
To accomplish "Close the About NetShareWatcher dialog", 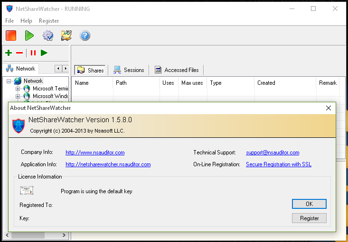I will tap(329, 108).
